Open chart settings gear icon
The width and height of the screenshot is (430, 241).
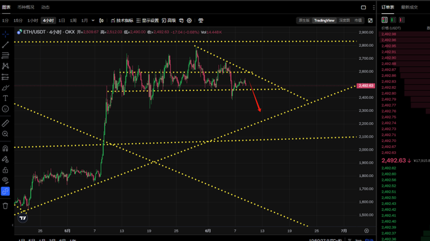[x=189, y=20]
